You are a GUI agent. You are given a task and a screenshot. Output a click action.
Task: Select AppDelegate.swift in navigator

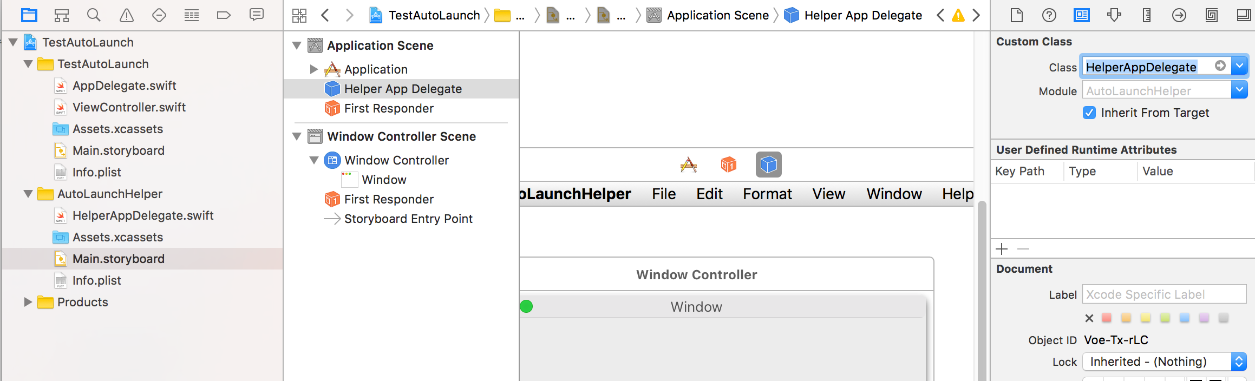[x=125, y=86]
